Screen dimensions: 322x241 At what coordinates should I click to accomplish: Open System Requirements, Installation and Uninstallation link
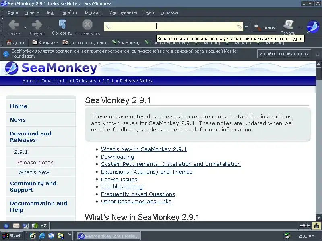click(x=171, y=164)
